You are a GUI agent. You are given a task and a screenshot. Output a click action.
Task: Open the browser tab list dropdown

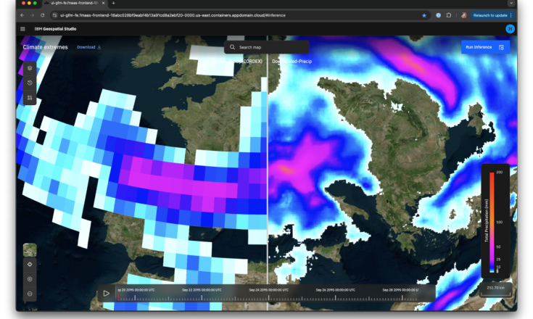point(511,4)
